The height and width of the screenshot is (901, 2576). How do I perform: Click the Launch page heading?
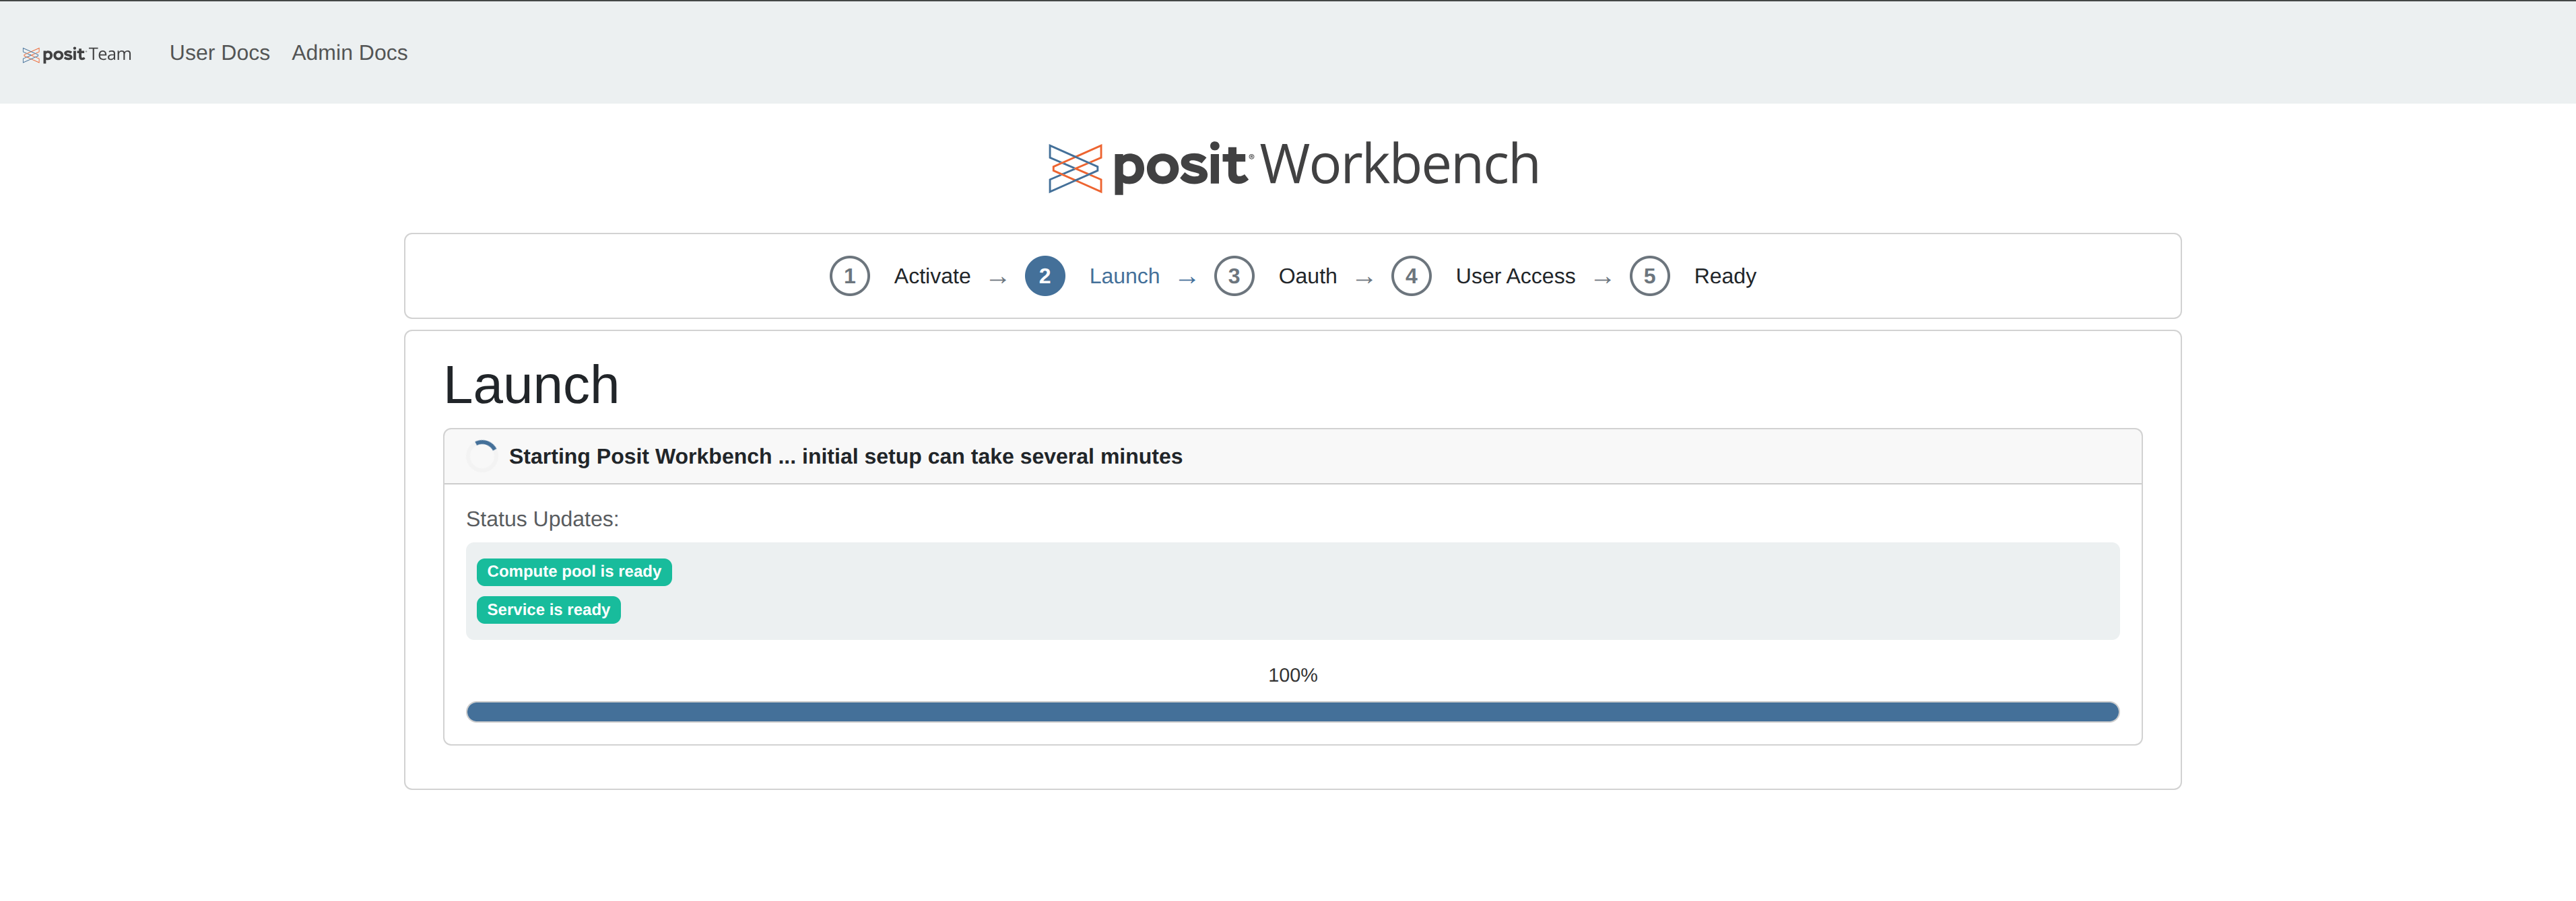click(x=531, y=386)
